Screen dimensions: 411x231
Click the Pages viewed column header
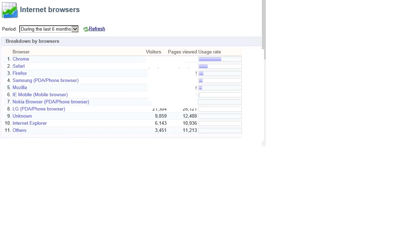182,52
